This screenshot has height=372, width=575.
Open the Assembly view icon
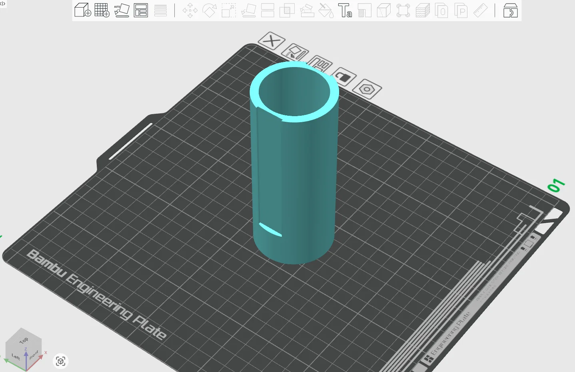coord(510,10)
